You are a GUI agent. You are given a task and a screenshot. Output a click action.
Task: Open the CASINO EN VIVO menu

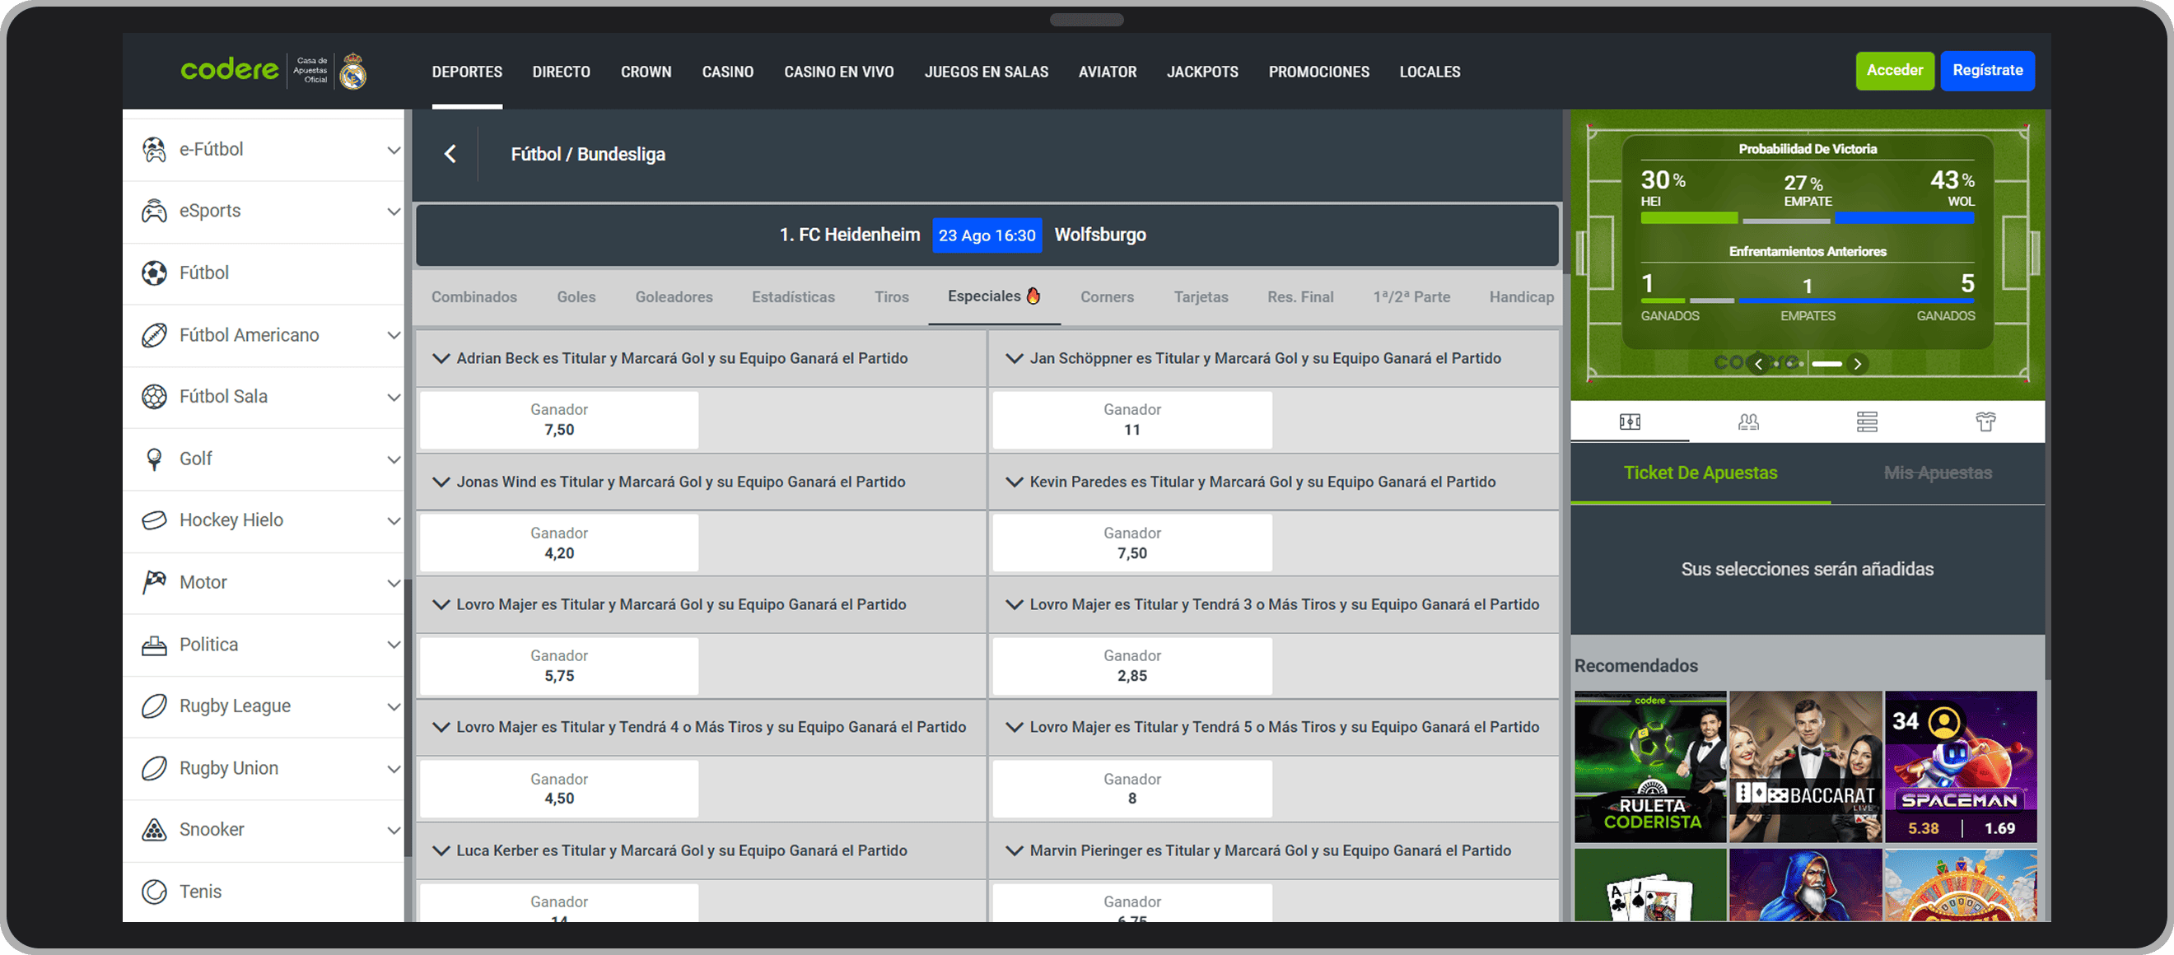tap(839, 72)
